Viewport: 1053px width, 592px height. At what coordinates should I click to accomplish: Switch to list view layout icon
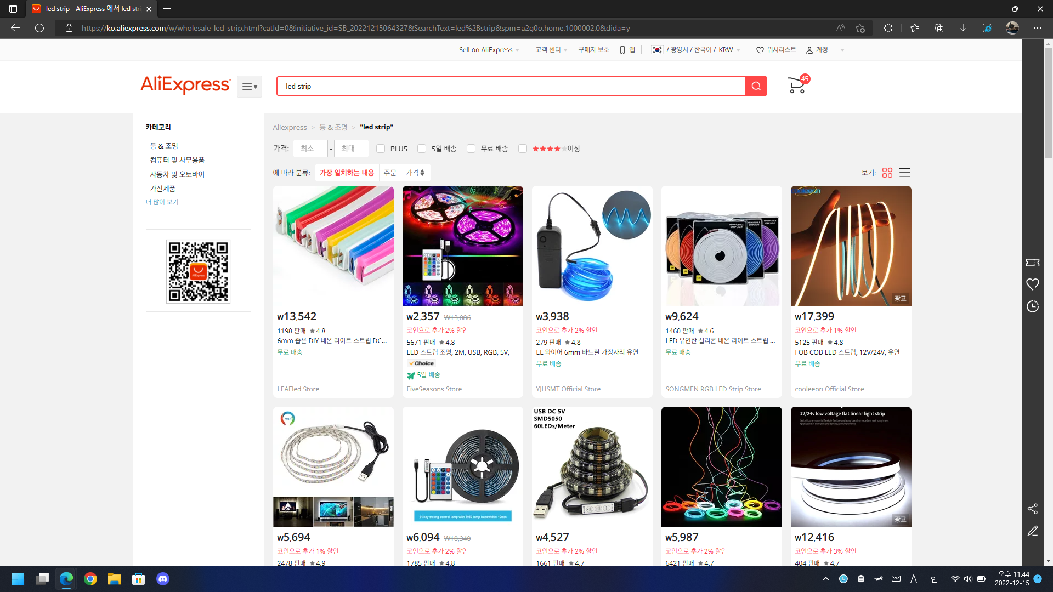click(905, 173)
